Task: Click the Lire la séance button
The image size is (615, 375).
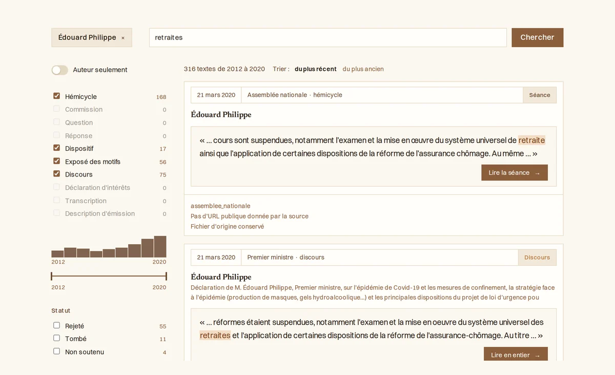Action: point(515,173)
